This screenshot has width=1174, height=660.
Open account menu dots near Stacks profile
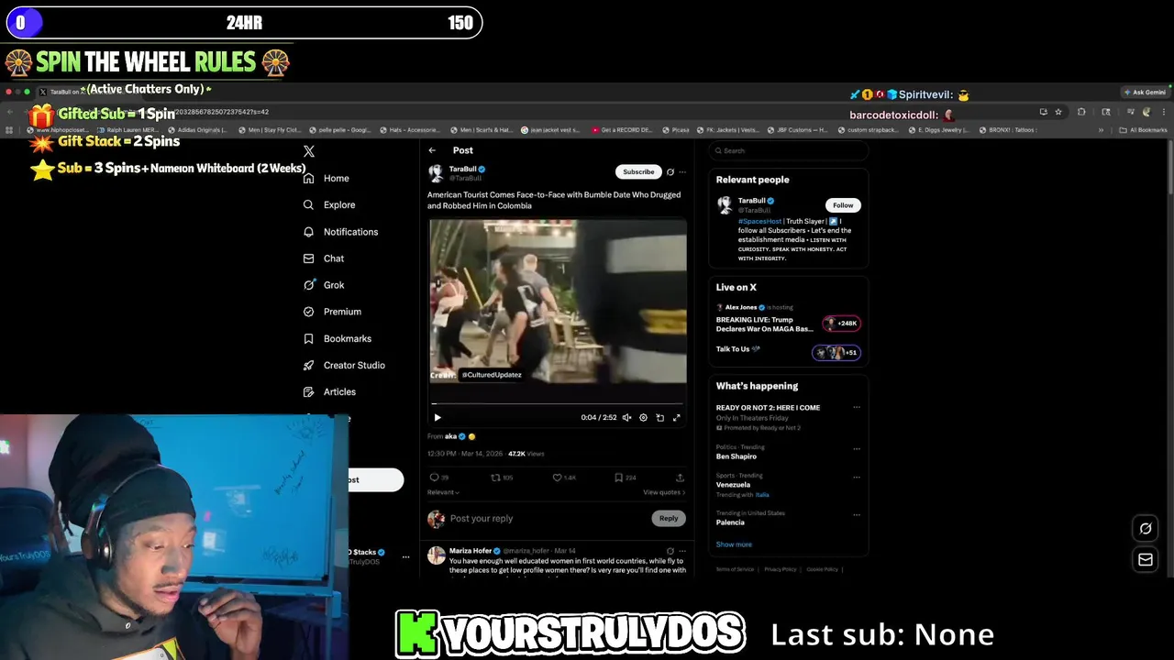[x=405, y=557]
